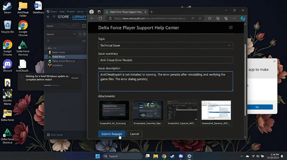Open the tab actions icon in browser
287x160 pixels.
click(x=99, y=12)
